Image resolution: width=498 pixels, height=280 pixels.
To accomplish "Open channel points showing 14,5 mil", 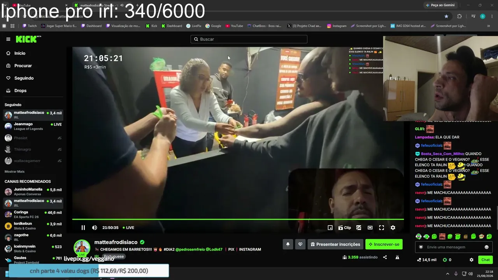I will pyautogui.click(x=426, y=260).
